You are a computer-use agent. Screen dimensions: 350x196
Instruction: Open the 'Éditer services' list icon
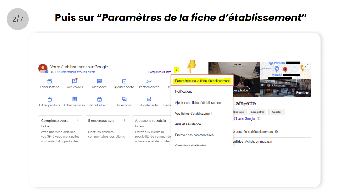point(74,99)
